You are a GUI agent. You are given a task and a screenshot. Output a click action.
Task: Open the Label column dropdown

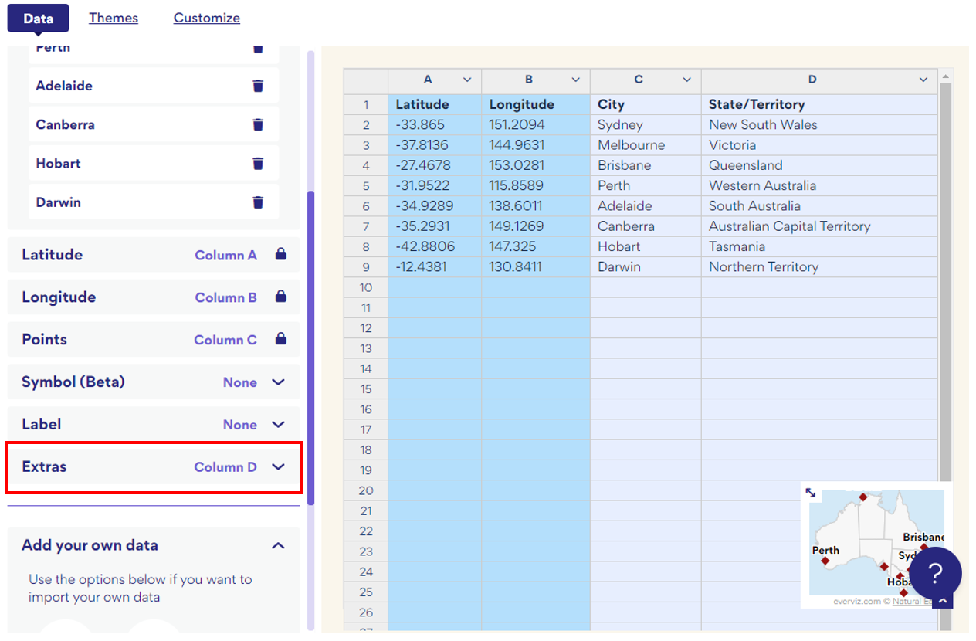(x=279, y=424)
